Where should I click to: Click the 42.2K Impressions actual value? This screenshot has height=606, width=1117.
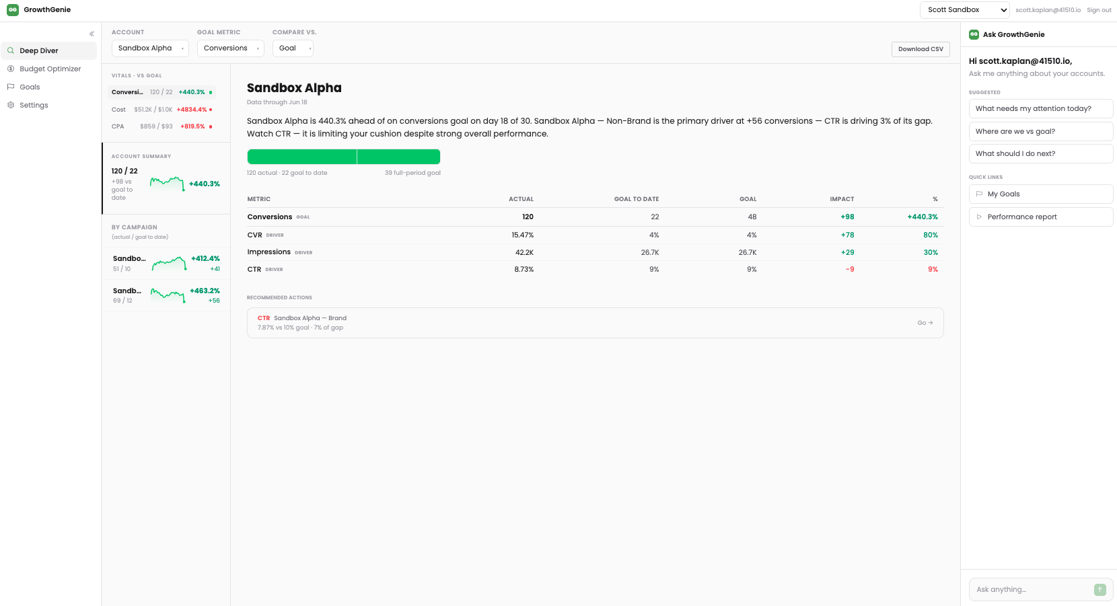(x=524, y=252)
